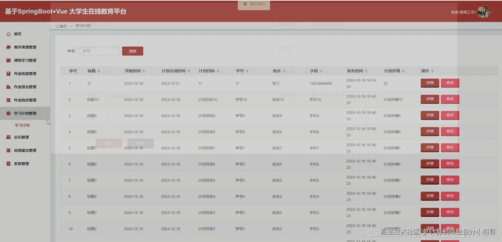Sort the table by the 标题 column arrows
This screenshot has width=502, height=242.
[99, 71]
